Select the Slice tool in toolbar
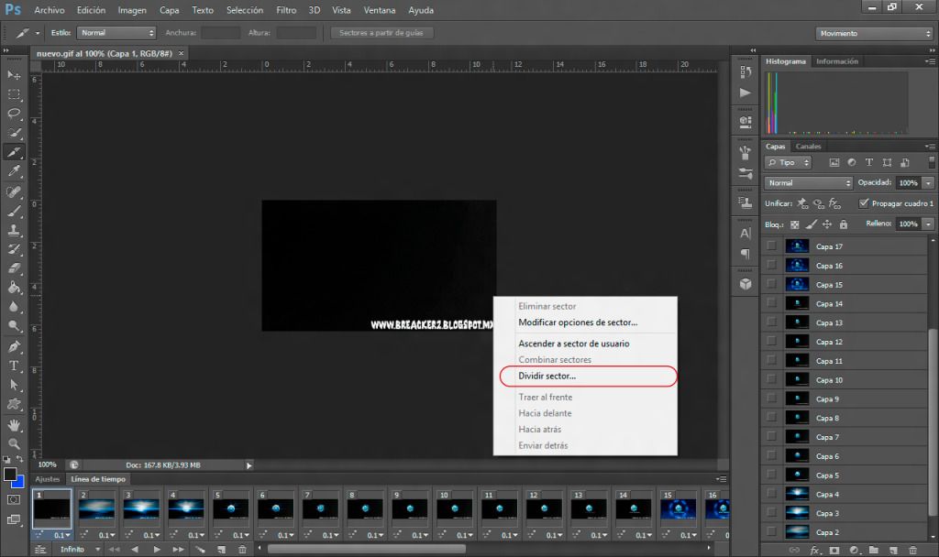 (14, 152)
